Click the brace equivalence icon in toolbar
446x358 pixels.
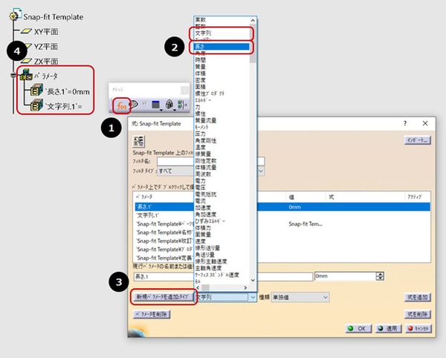(x=182, y=105)
